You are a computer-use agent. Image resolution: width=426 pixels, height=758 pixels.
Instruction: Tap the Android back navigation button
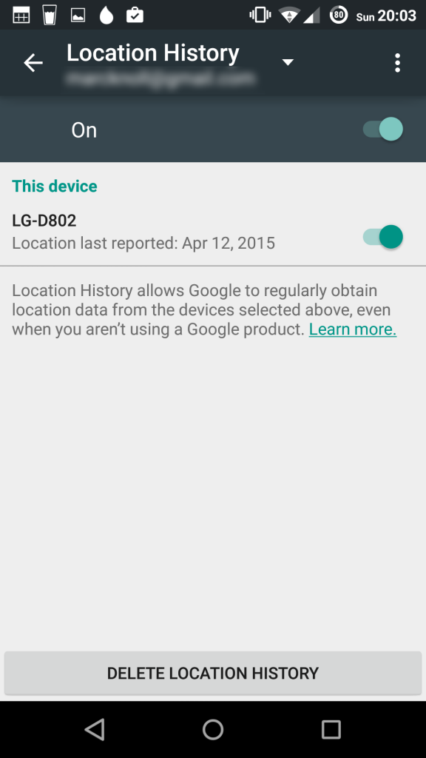point(95,729)
